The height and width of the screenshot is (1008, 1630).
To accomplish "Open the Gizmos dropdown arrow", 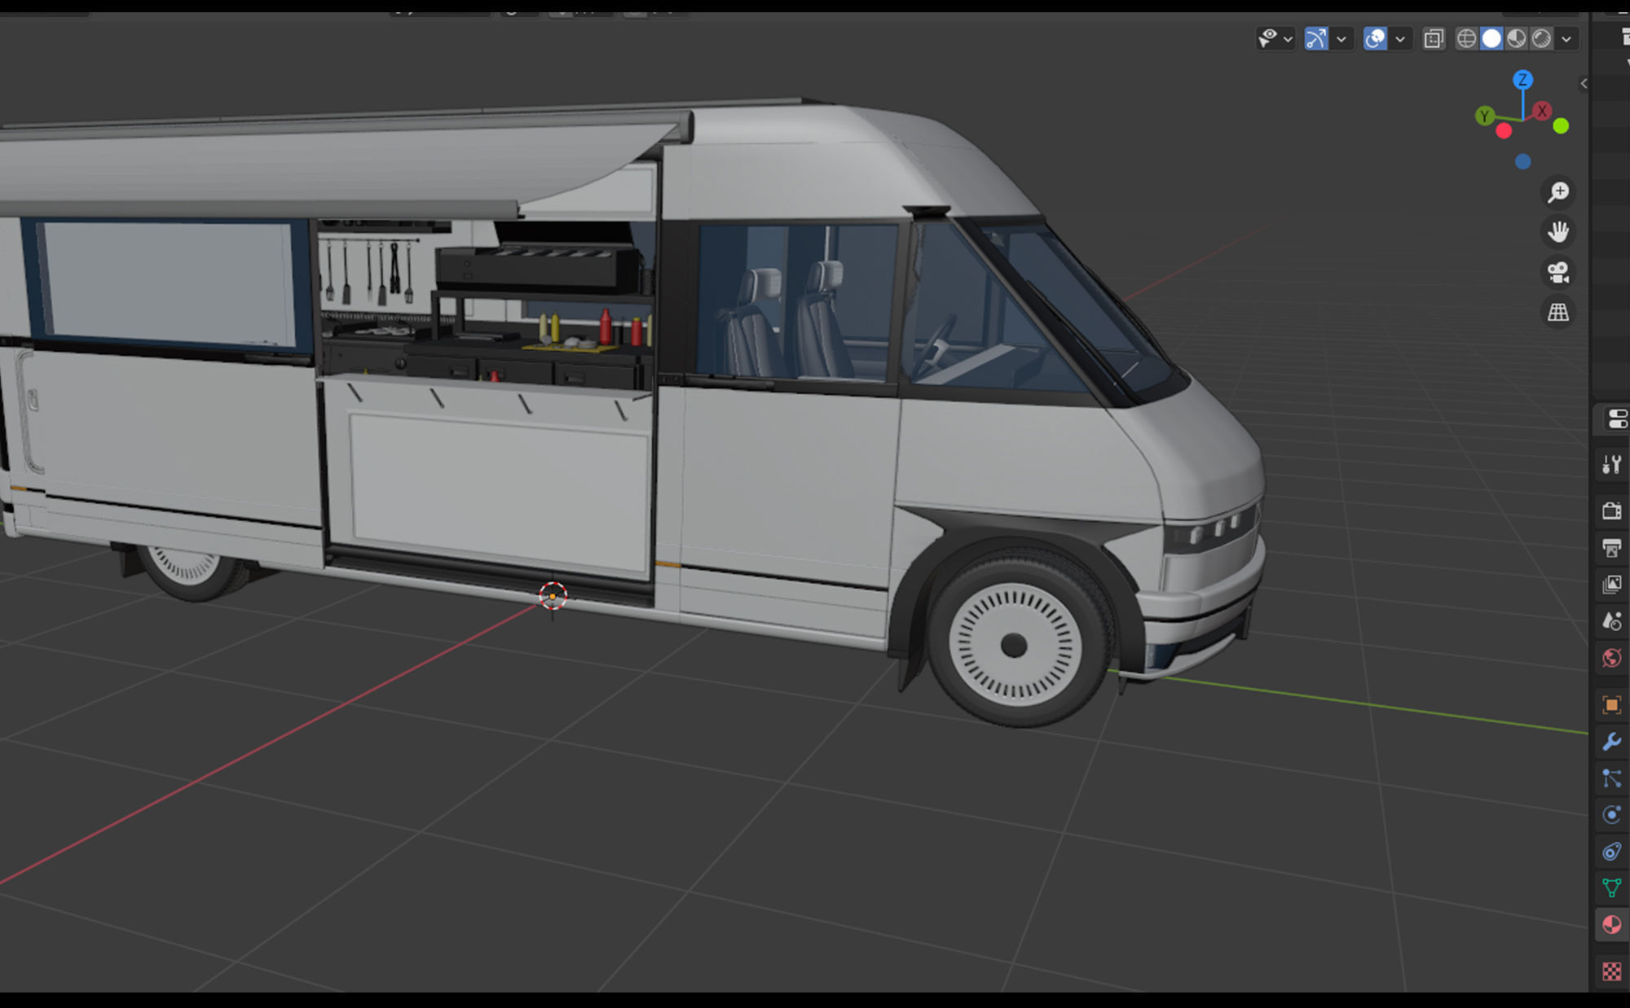I will pos(1341,39).
